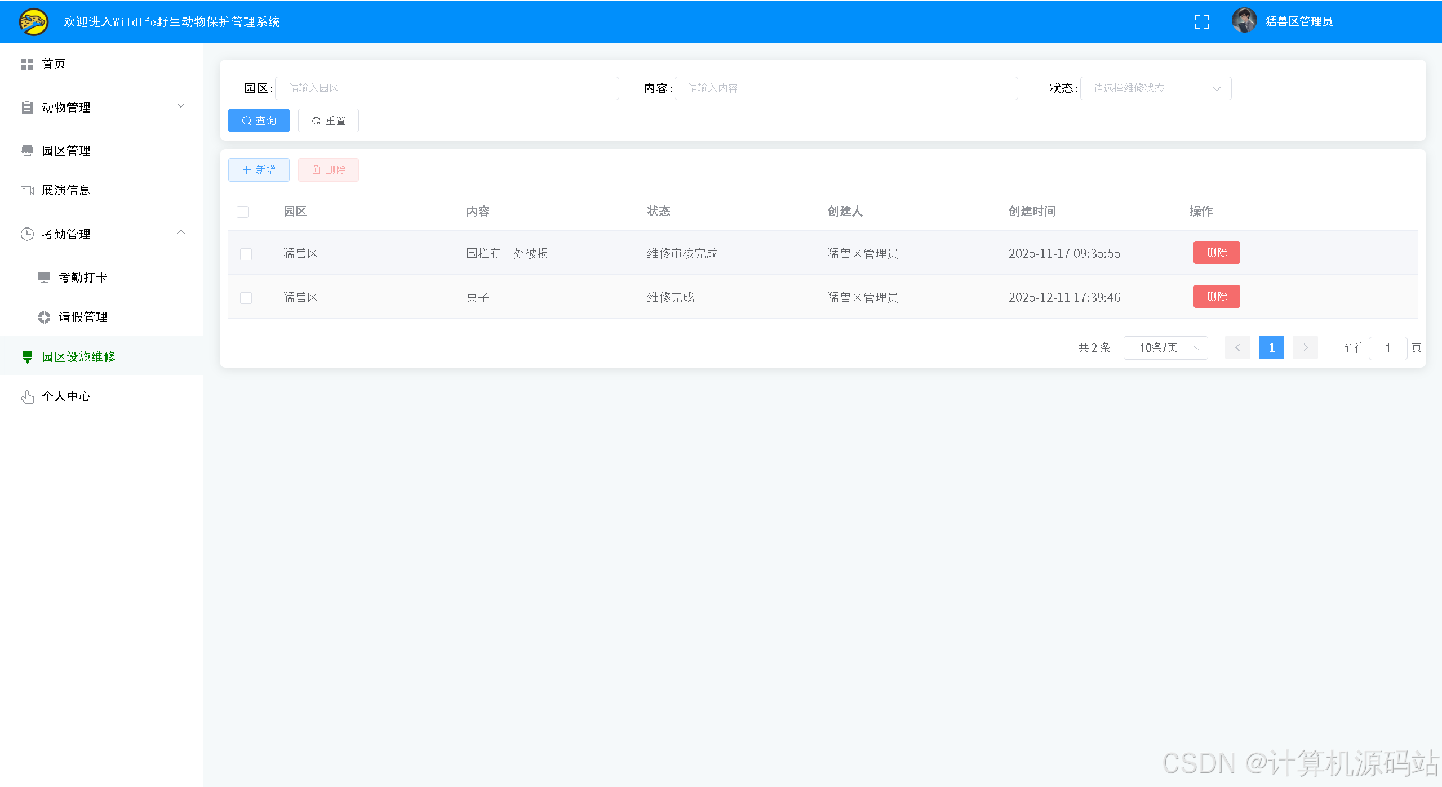This screenshot has width=1442, height=787.
Task: Click the 新增 add button
Action: 259,170
